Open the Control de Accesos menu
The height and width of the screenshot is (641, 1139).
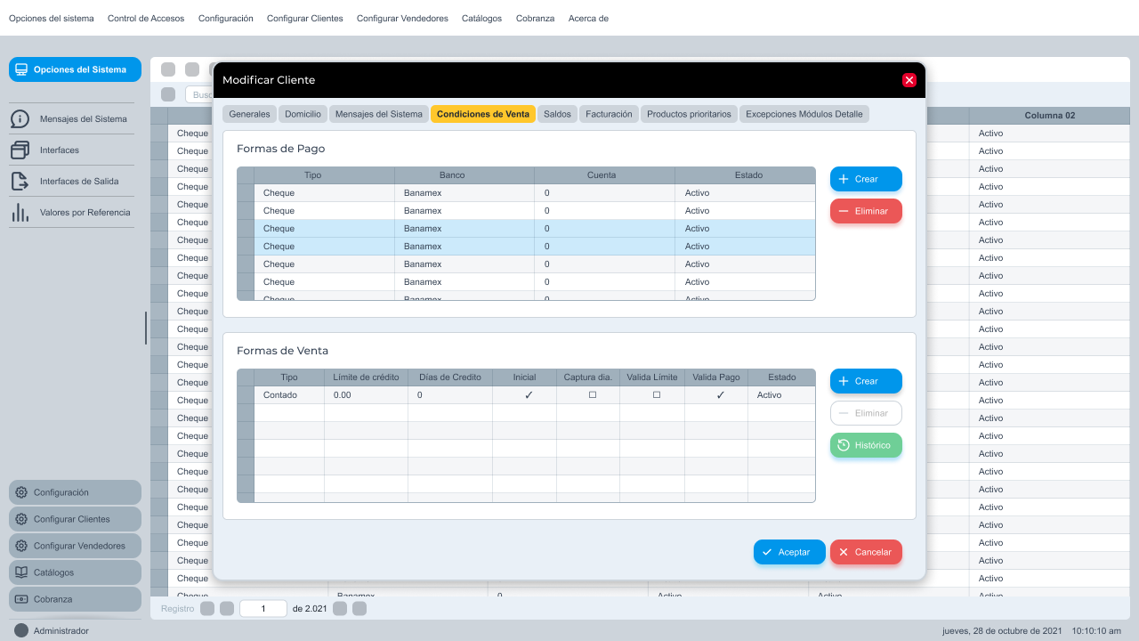tap(146, 18)
